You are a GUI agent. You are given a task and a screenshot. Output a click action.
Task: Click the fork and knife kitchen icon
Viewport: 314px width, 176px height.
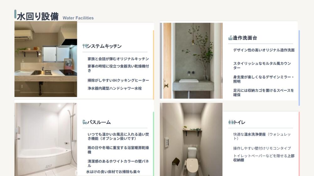[x=84, y=46]
